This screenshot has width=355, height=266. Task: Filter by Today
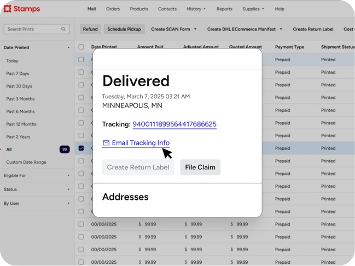click(x=12, y=61)
